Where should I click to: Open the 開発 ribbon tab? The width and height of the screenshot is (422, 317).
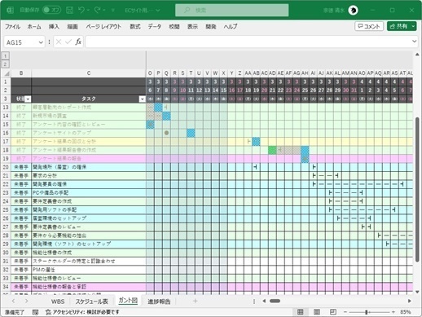pos(211,27)
